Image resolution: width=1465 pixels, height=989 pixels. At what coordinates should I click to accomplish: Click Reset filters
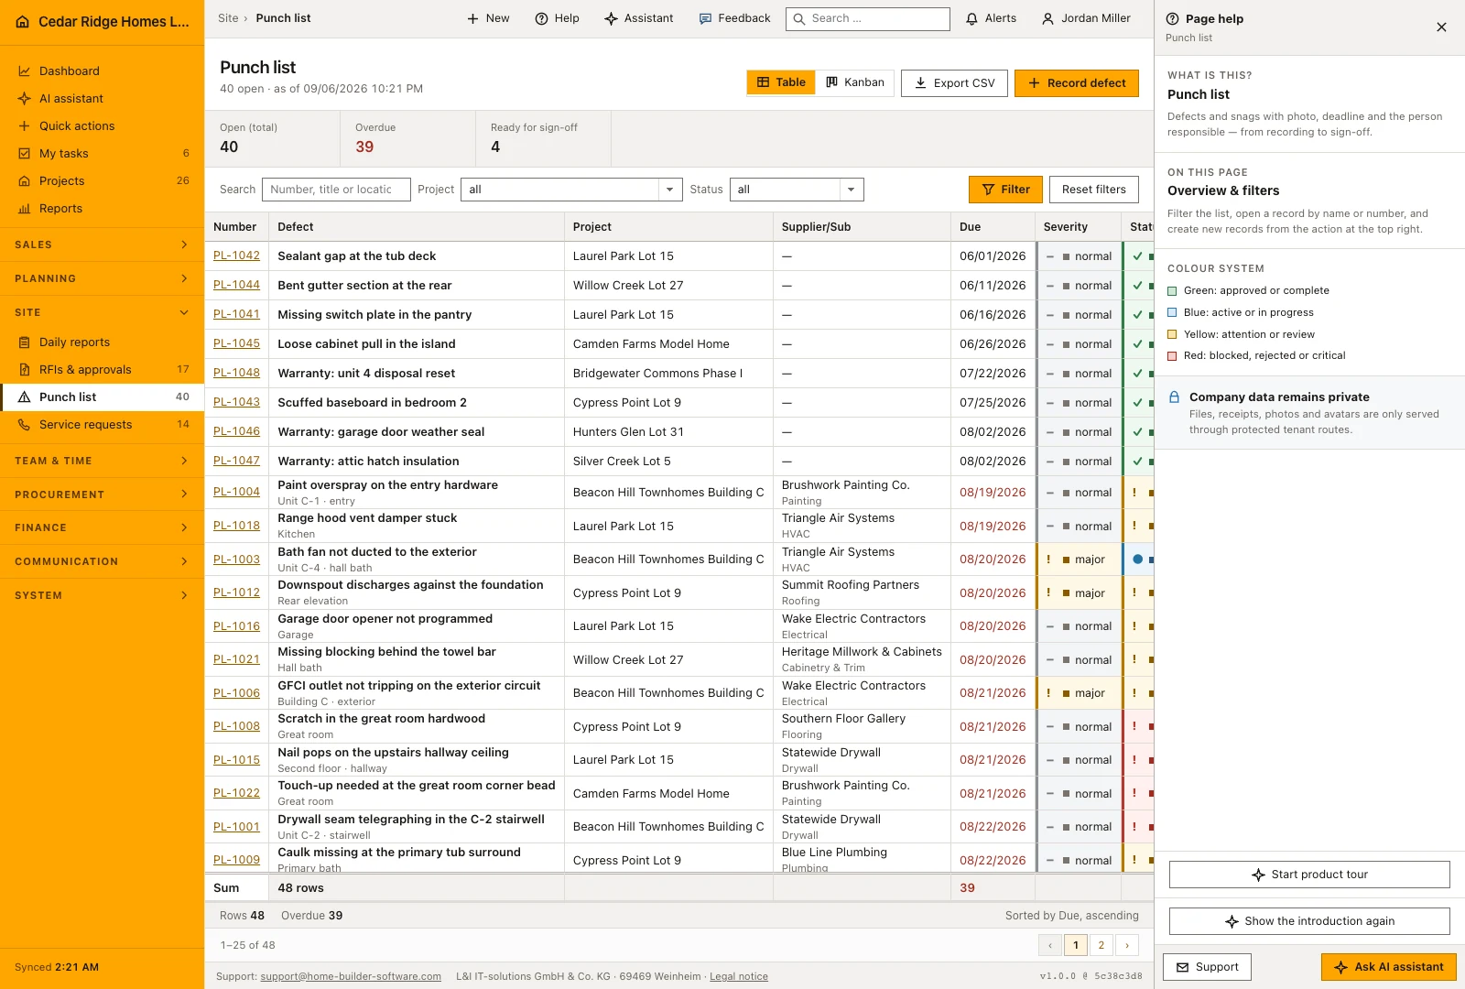1094,190
